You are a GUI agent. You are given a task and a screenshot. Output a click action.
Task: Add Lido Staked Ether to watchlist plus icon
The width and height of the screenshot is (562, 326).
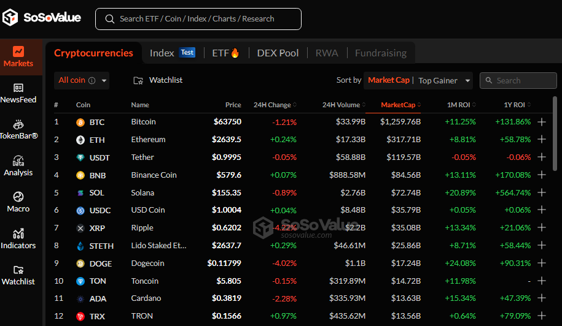point(542,245)
